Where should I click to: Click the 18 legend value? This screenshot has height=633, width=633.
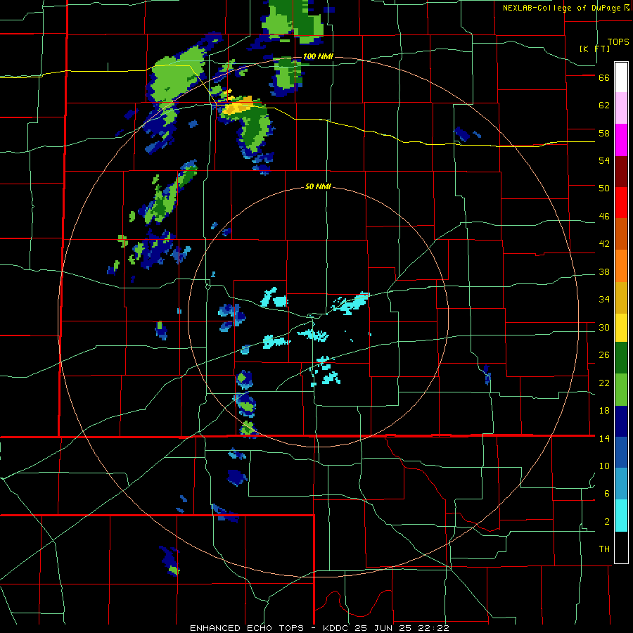click(x=604, y=411)
